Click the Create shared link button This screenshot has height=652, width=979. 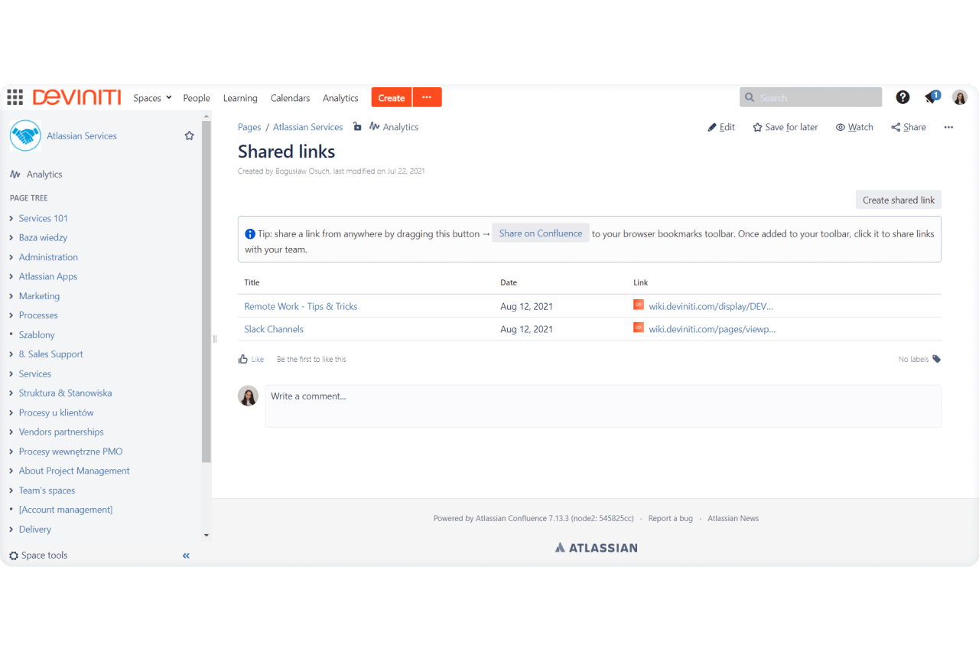coord(898,199)
